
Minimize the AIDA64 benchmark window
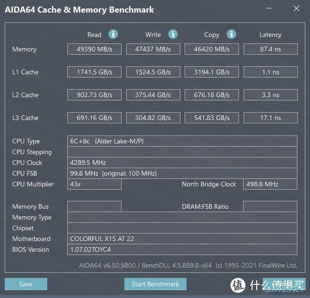(269, 8)
